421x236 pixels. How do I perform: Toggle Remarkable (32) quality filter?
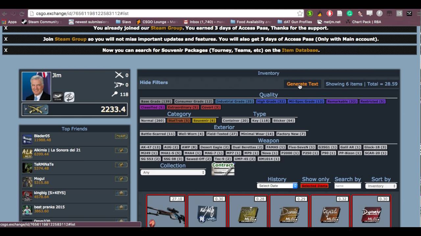click(x=342, y=101)
